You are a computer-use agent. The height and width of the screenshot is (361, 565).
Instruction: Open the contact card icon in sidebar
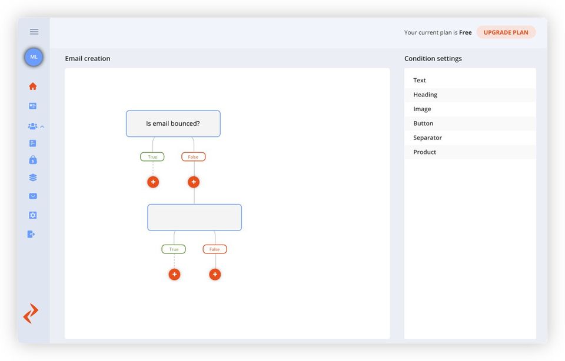(33, 106)
